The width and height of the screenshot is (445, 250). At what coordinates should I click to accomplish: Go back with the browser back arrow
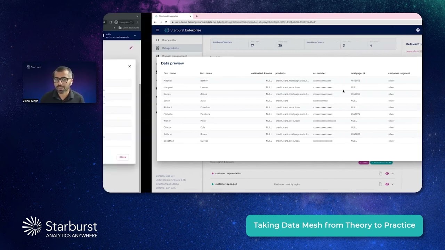tap(155, 22)
